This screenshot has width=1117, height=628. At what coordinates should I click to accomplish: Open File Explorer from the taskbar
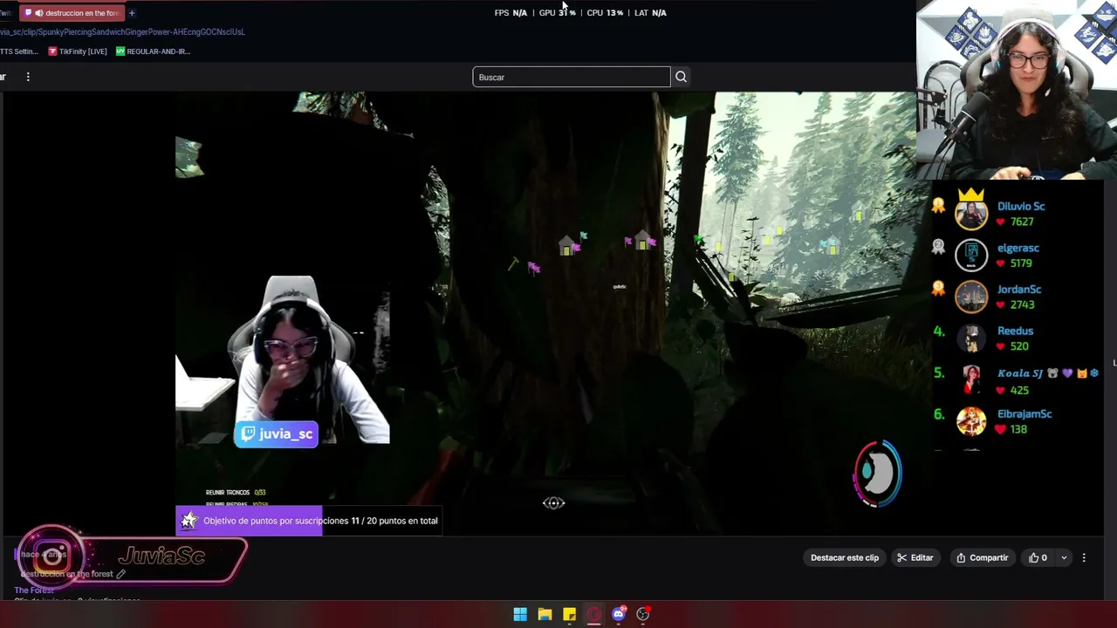[545, 614]
